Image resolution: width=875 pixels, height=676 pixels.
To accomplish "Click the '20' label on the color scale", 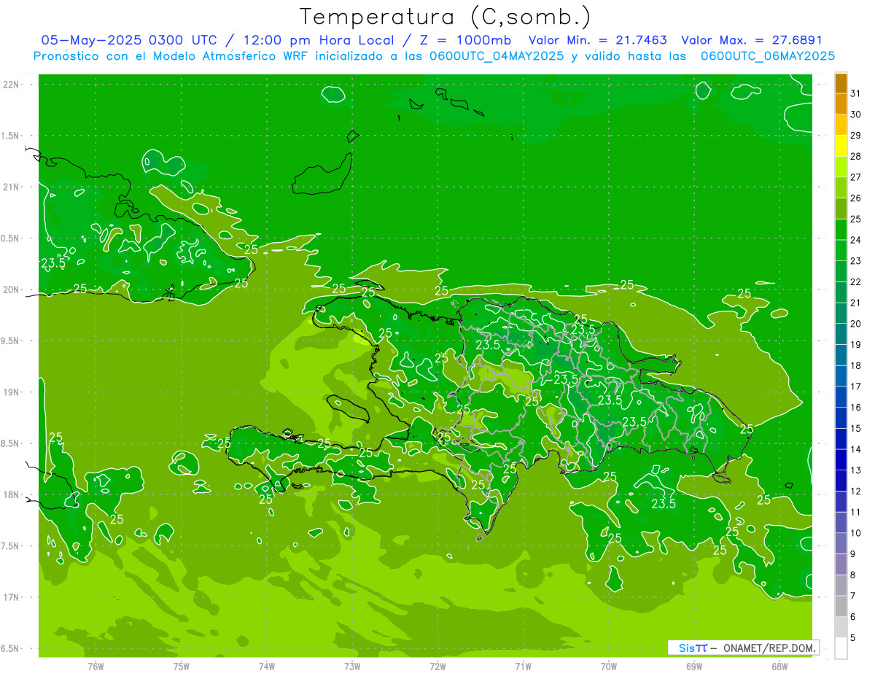I will (855, 324).
